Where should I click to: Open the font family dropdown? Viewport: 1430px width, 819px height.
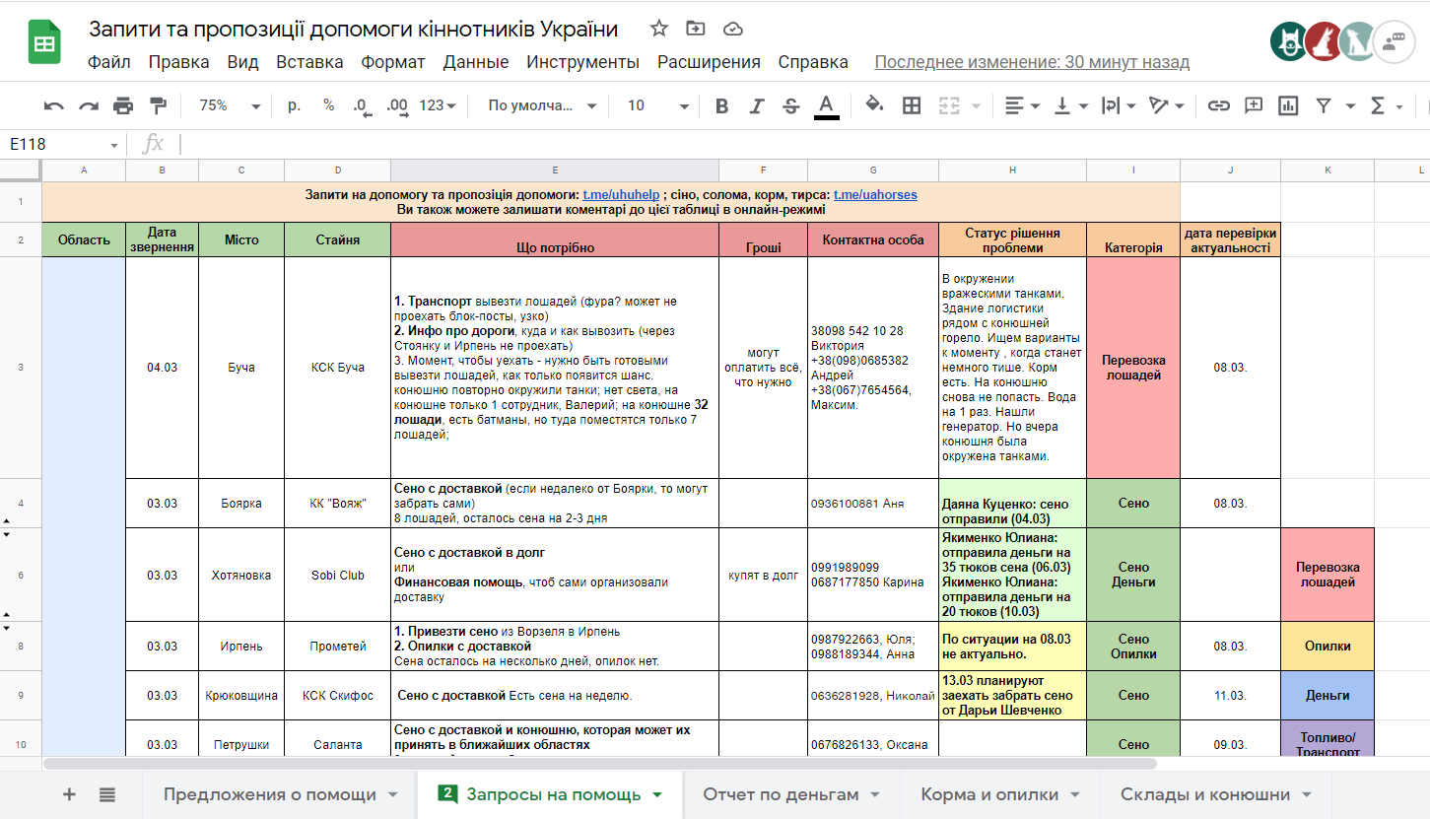542,105
